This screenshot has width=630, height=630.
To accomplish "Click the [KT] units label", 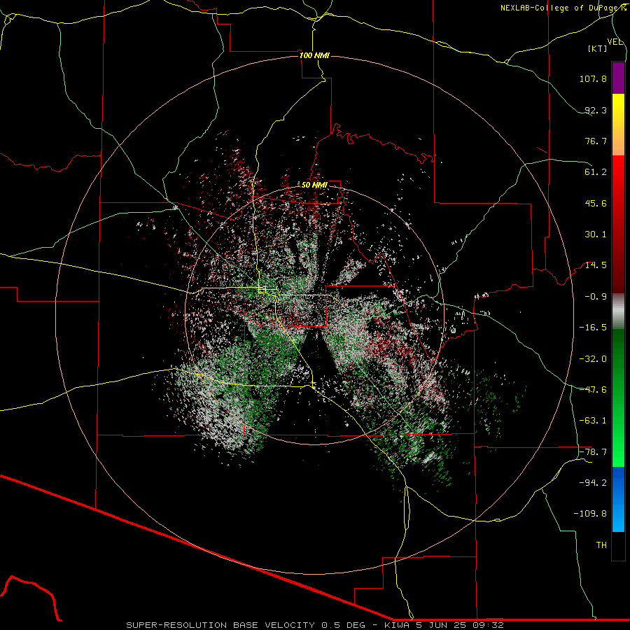I will (598, 48).
